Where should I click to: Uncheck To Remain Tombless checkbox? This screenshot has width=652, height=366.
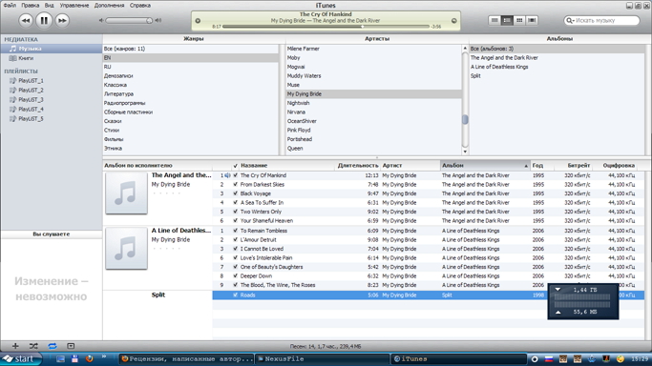(236, 231)
